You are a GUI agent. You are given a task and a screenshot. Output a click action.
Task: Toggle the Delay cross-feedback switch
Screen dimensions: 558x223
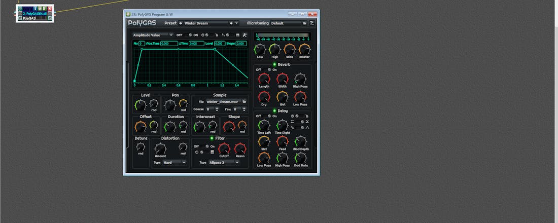300,122
